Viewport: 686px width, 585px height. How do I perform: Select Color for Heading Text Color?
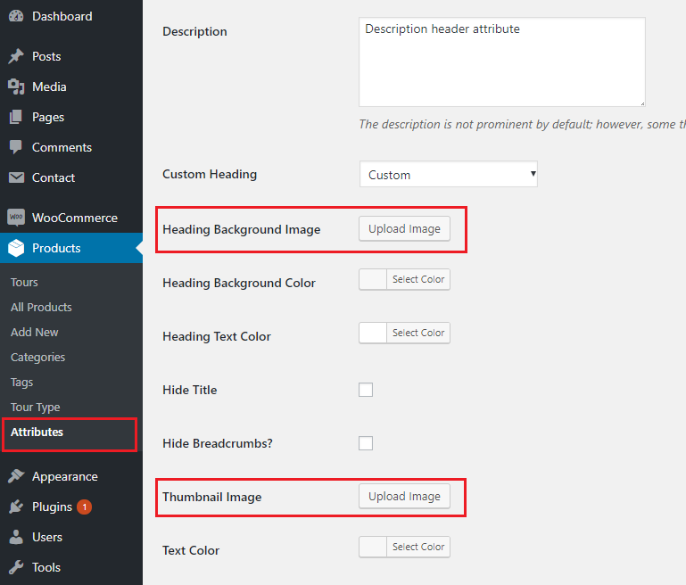pyautogui.click(x=418, y=333)
